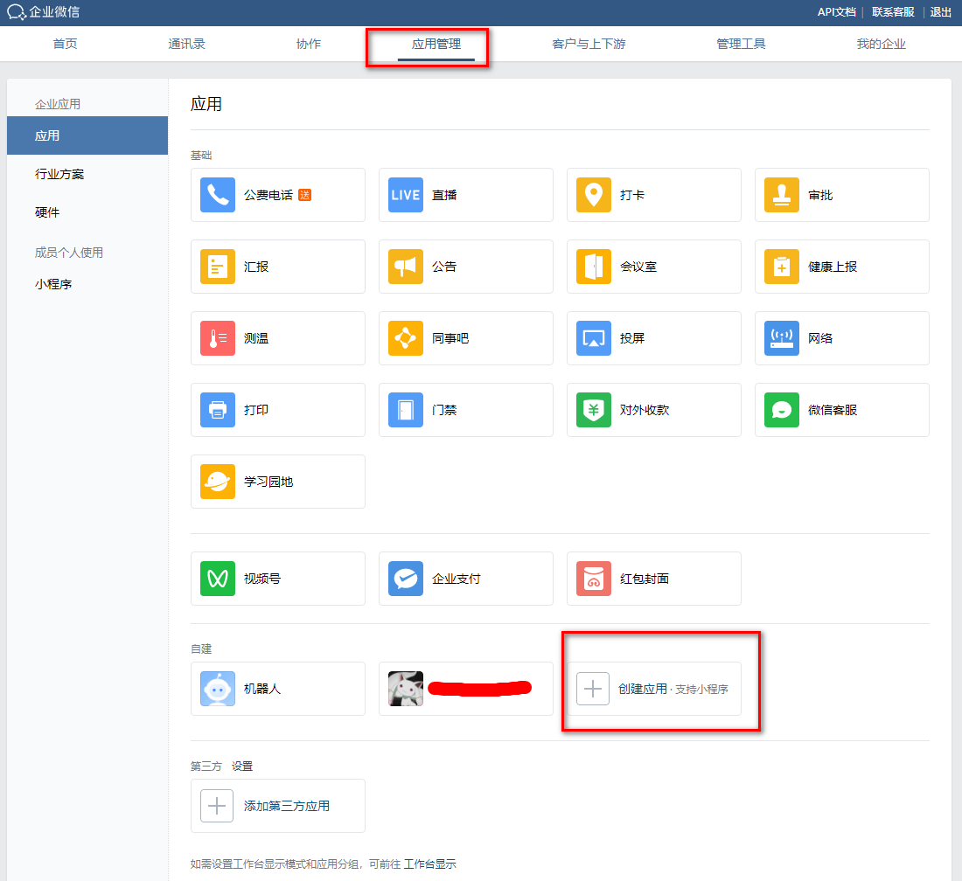The image size is (962, 881).
Task: Click 设置 next to 第三方
Action: pyautogui.click(x=242, y=766)
